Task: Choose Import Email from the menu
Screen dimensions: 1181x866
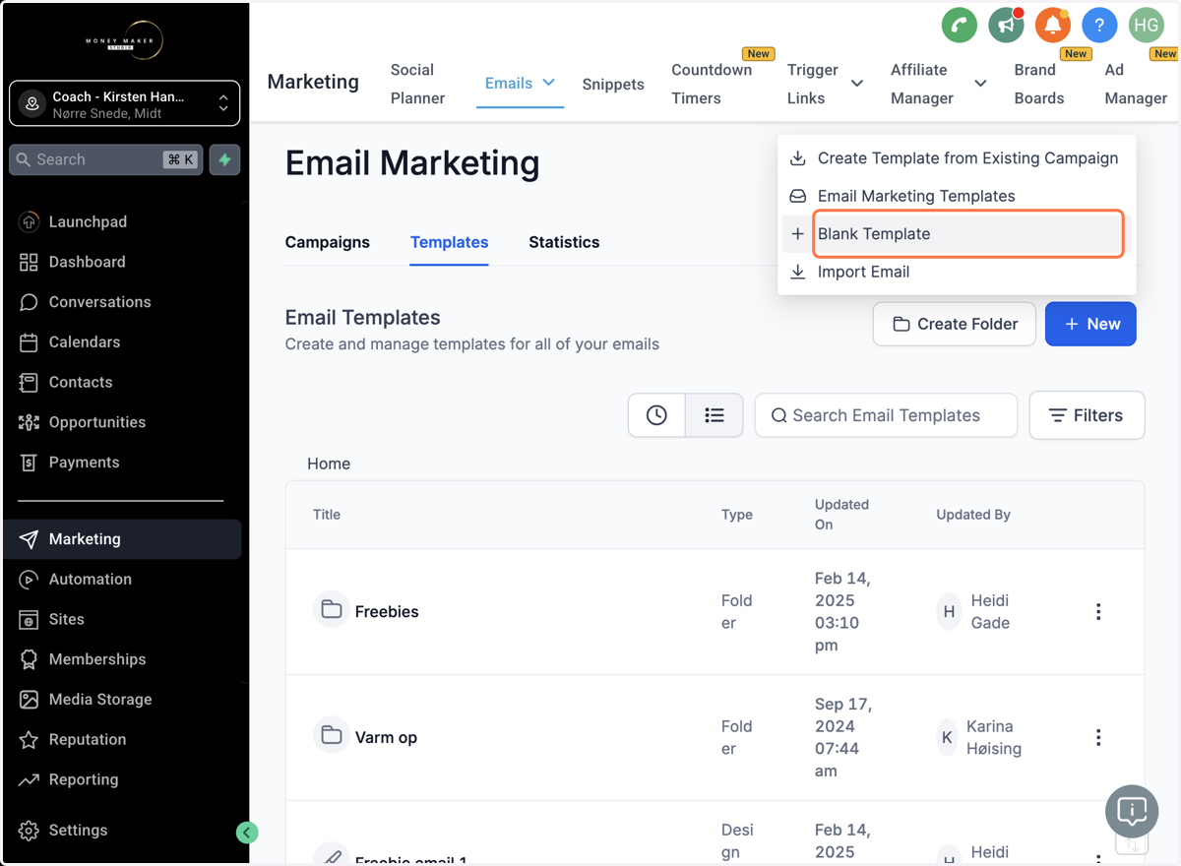Action: (957, 272)
